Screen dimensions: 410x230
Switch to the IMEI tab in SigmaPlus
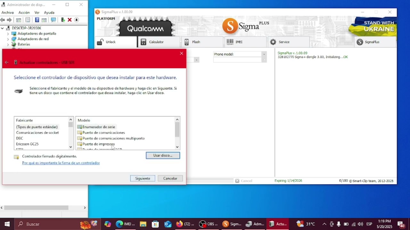(x=246, y=42)
